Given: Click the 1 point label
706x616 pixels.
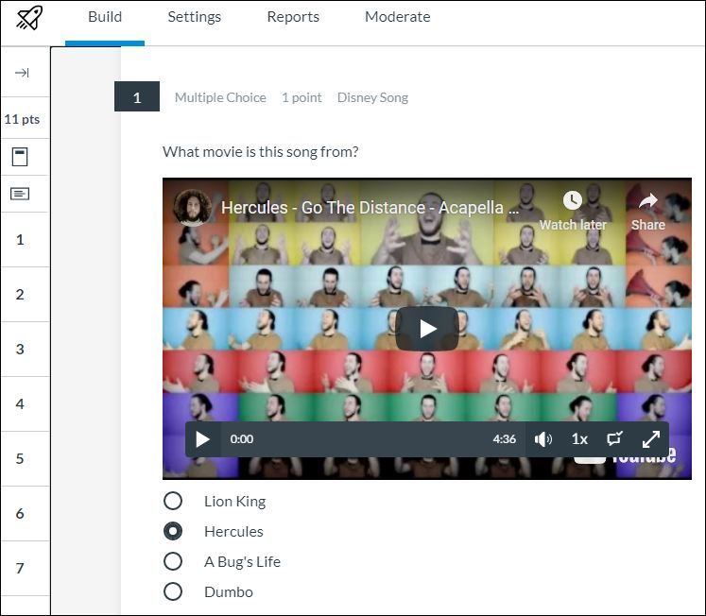Looking at the screenshot, I should [x=301, y=97].
